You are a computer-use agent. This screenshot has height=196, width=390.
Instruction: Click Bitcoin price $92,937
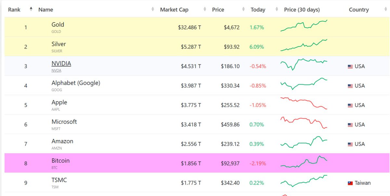230,164
